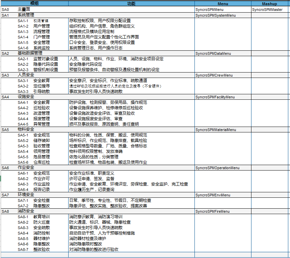Click the SA4-4 报废管理 cell
The width and height of the screenshot is (290, 258).
tap(34, 119)
